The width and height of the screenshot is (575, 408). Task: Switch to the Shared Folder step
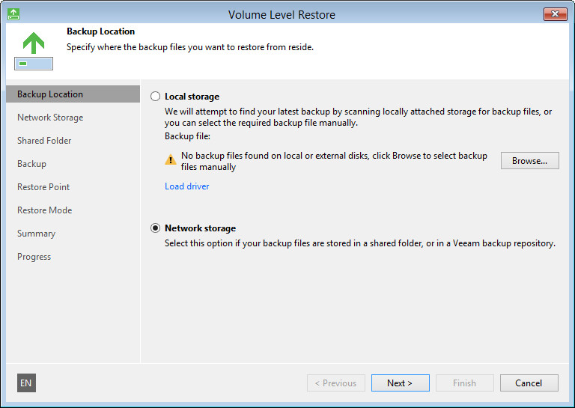(44, 141)
